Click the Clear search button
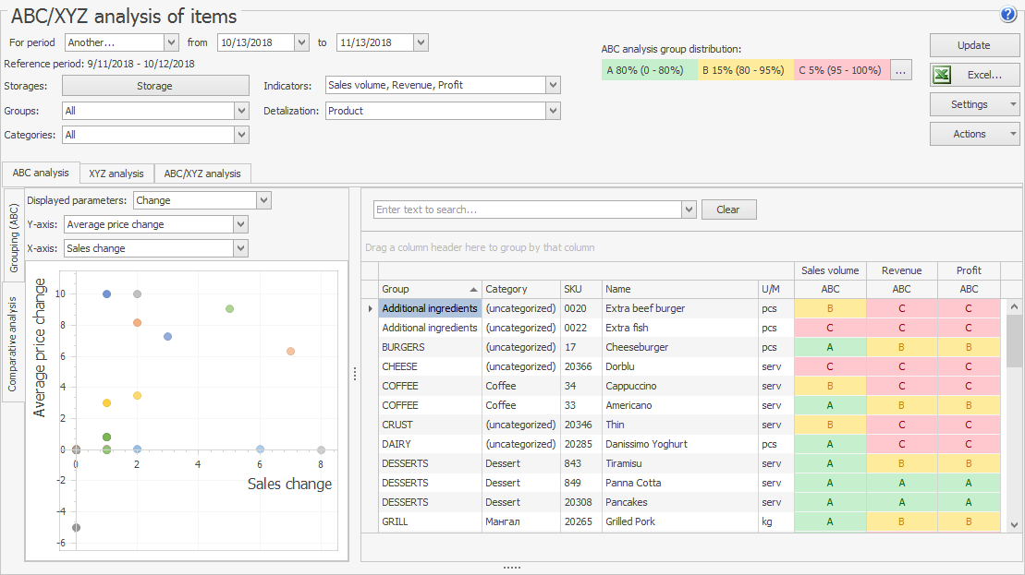1025x575 pixels. coord(727,210)
